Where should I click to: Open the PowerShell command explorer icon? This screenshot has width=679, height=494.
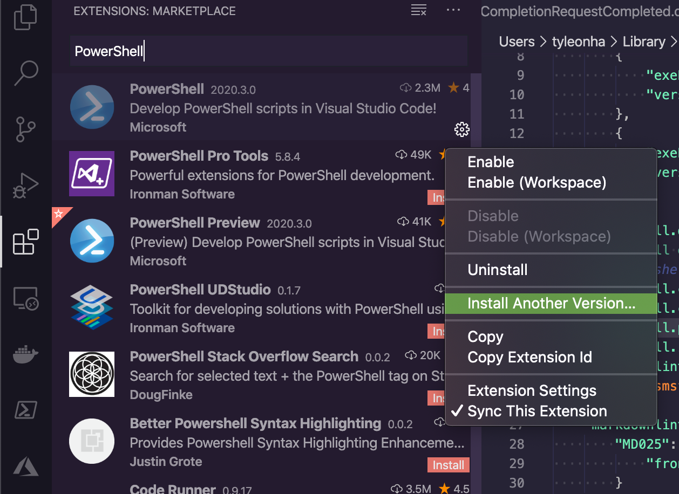tap(25, 410)
